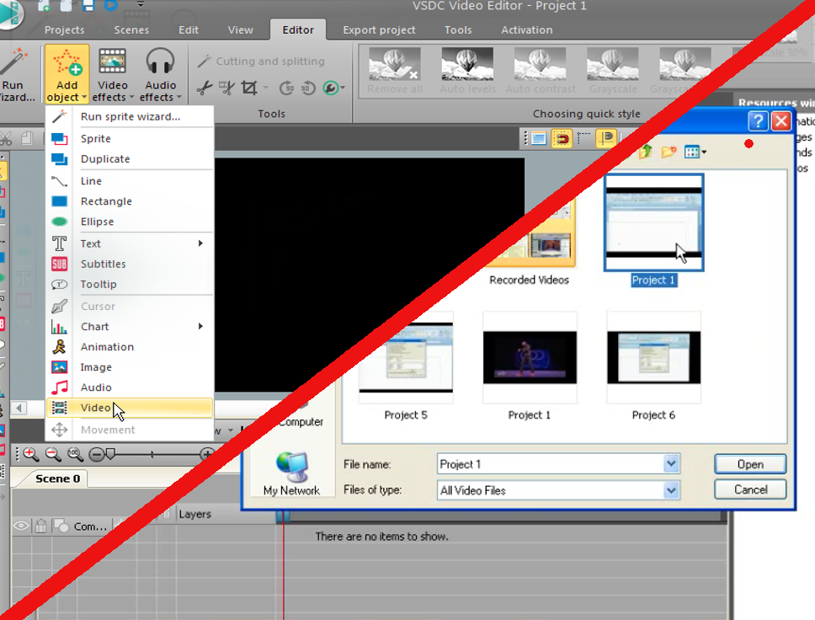Select the scissors cutting tool
This screenshot has width=815, height=620.
point(204,87)
